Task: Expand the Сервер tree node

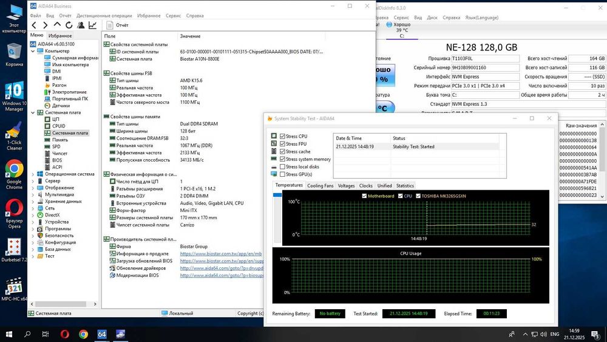Action: 33,181
